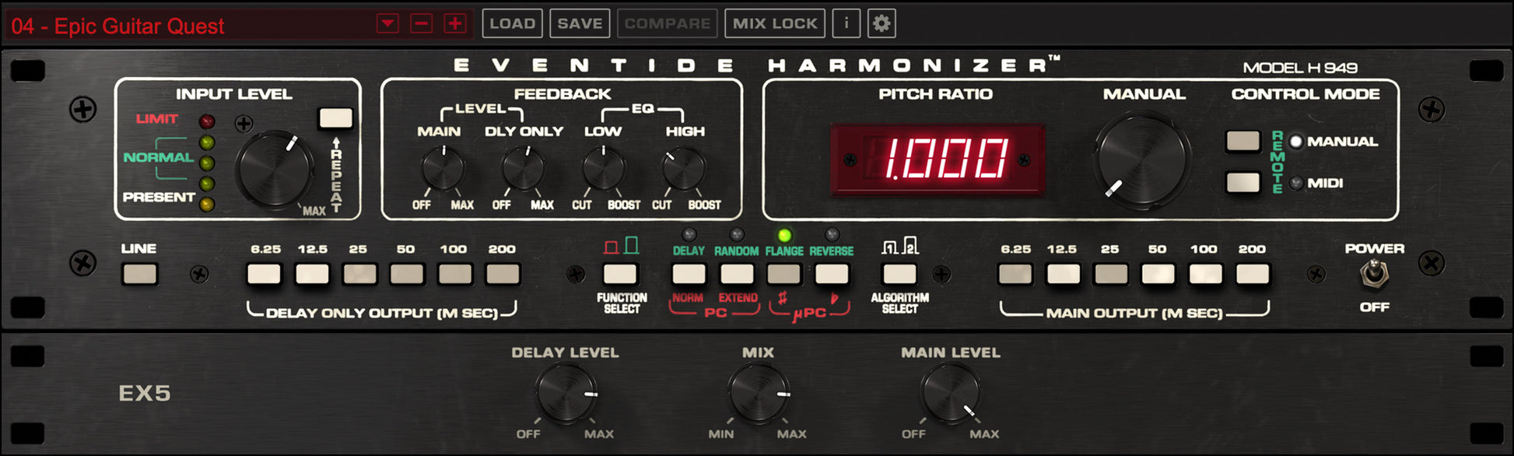The image size is (1514, 456).
Task: Click the info 'i' button
Action: (846, 23)
